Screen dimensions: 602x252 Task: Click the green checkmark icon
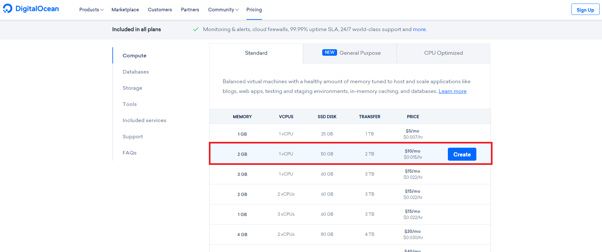point(196,29)
